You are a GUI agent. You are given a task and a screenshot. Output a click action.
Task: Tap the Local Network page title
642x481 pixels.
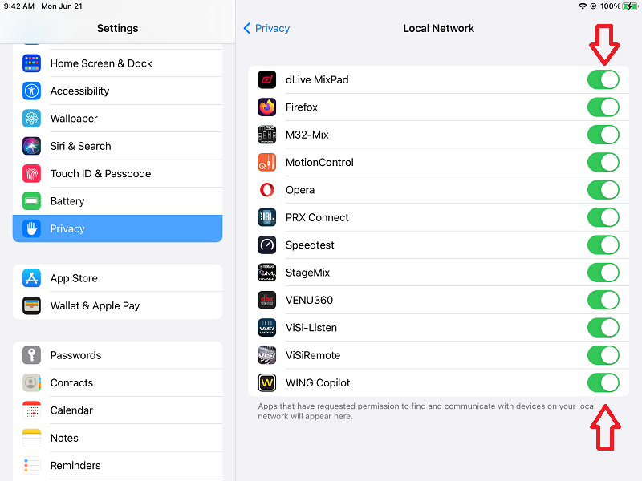pyautogui.click(x=438, y=28)
